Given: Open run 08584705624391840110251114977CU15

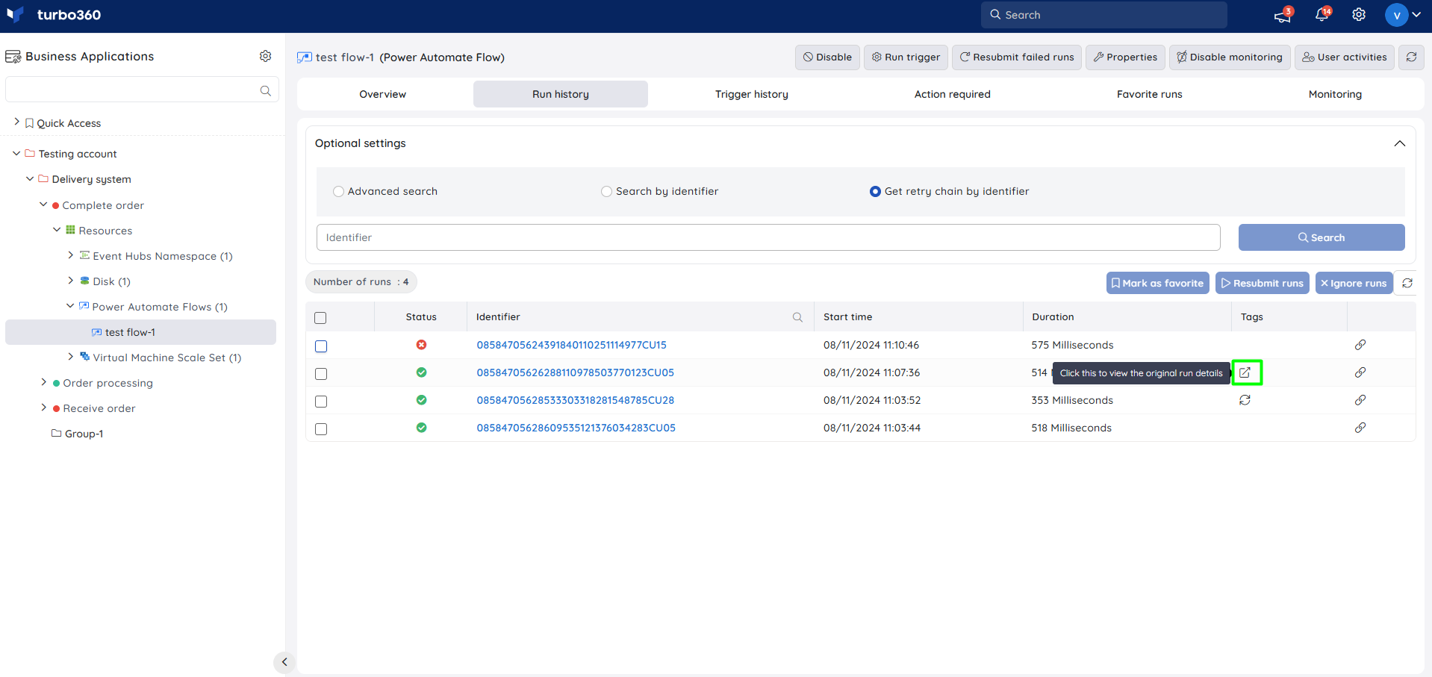Looking at the screenshot, I should pos(571,345).
